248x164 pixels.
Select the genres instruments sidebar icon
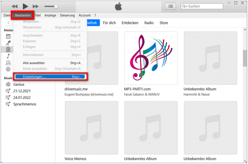8,63
